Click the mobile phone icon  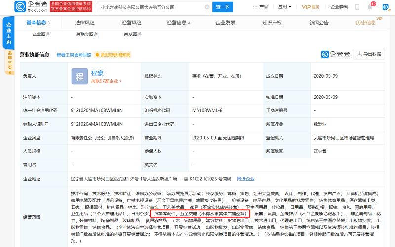[357, 7]
